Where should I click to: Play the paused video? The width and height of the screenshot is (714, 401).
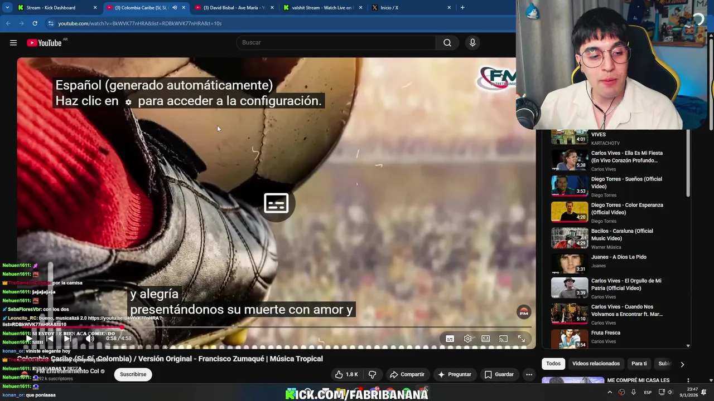click(29, 339)
